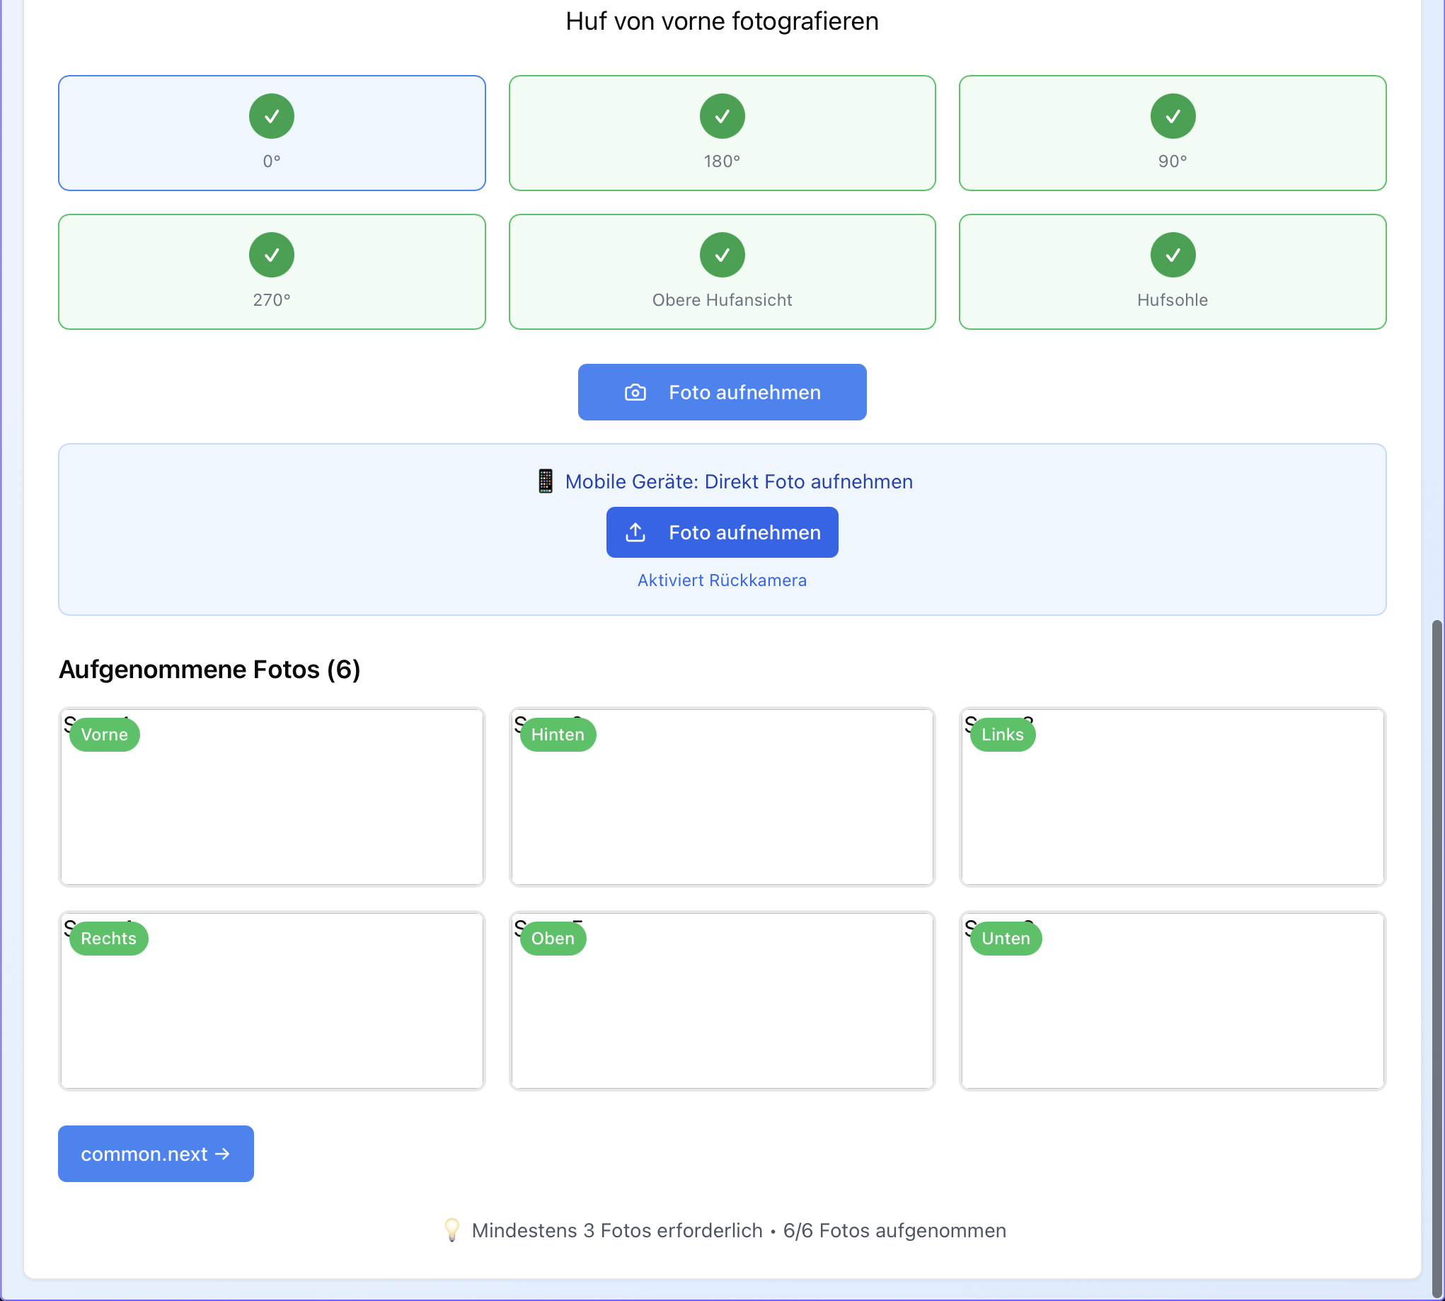Click the checkmark above Obere Hufansicht

point(722,255)
